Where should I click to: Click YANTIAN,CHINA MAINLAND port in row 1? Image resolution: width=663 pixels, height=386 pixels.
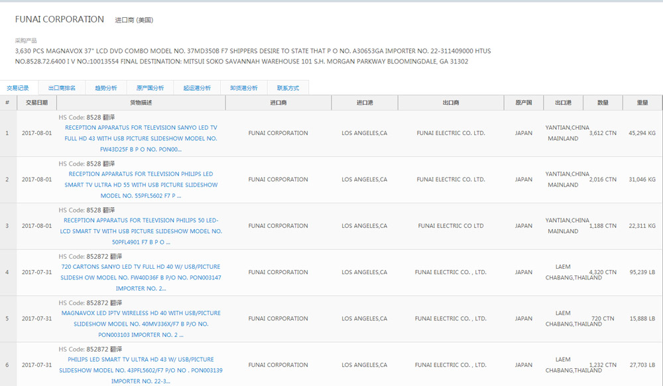567,133
